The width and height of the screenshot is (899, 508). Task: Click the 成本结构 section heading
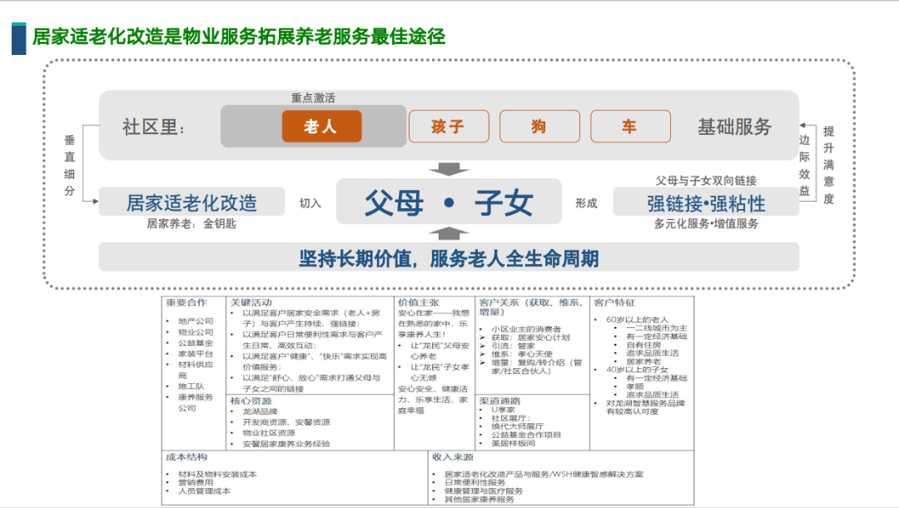click(186, 457)
